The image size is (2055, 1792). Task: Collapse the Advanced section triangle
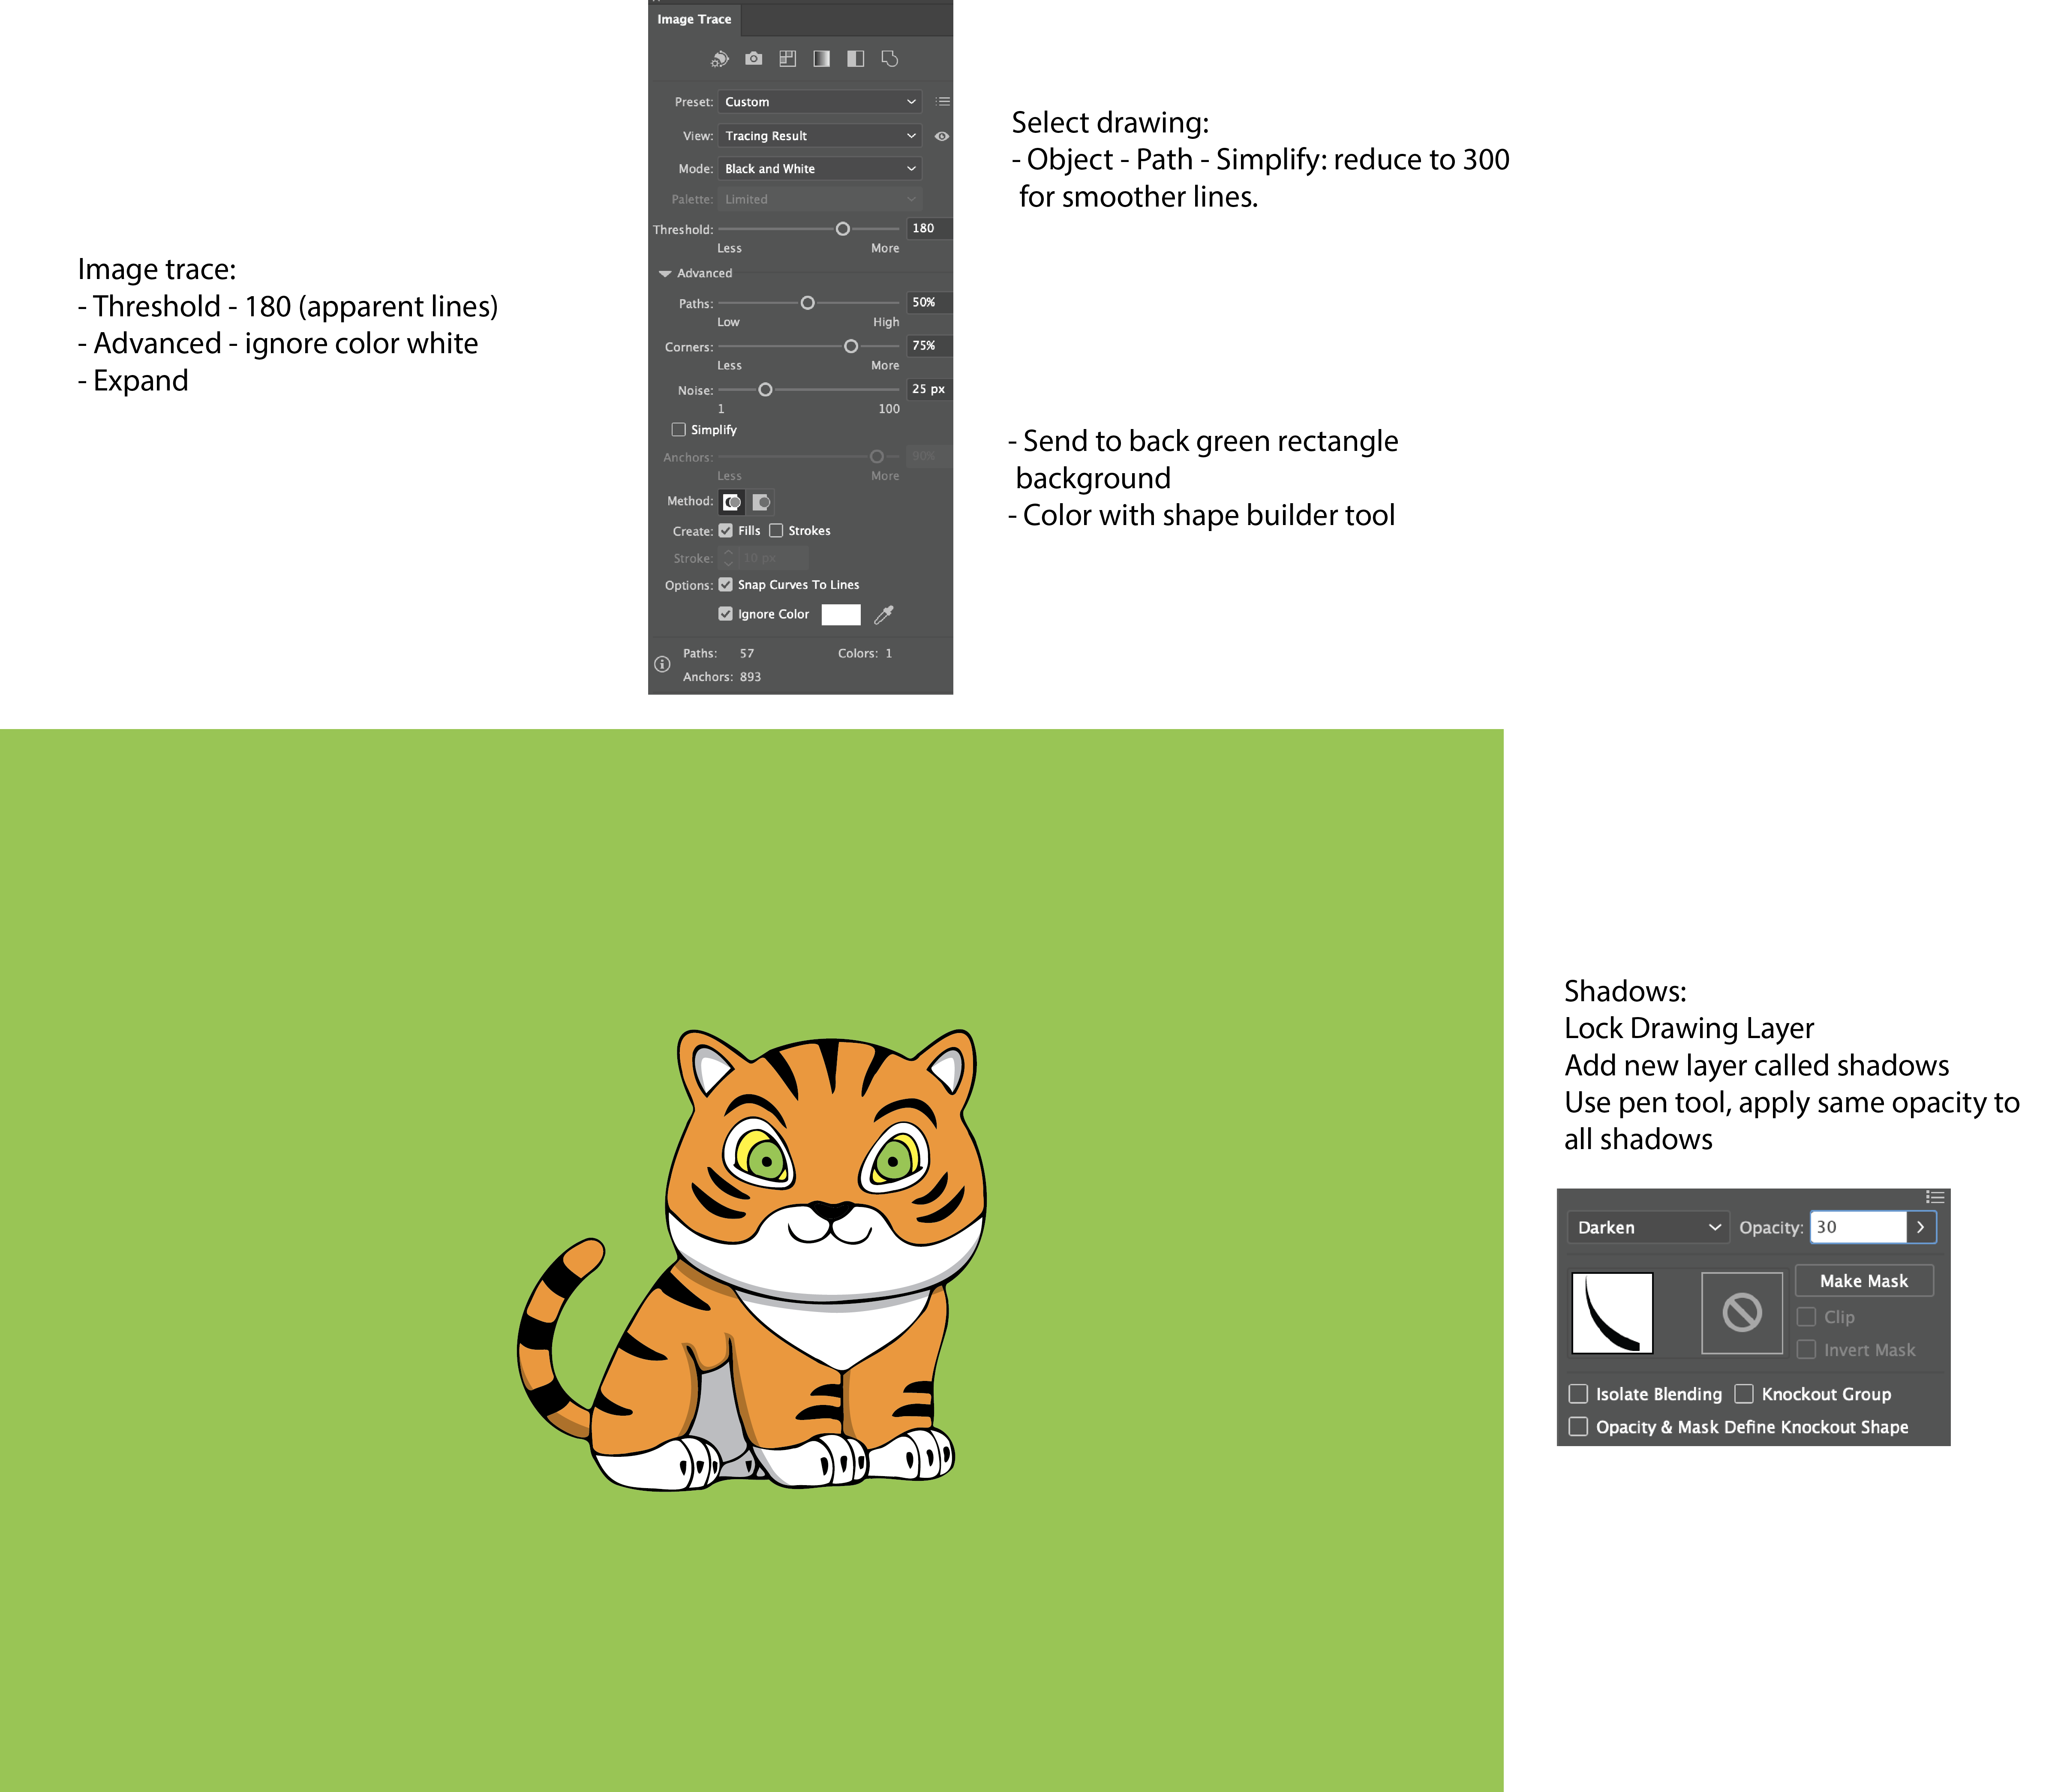coord(665,274)
